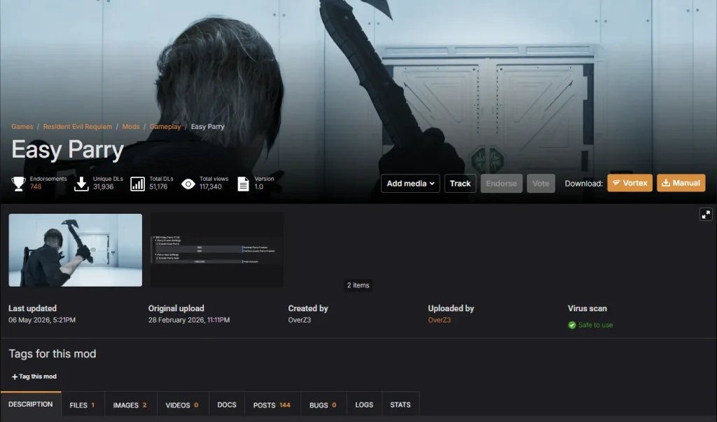Open the Gameplay category breadcrumb
The image size is (717, 422).
pyautogui.click(x=165, y=127)
